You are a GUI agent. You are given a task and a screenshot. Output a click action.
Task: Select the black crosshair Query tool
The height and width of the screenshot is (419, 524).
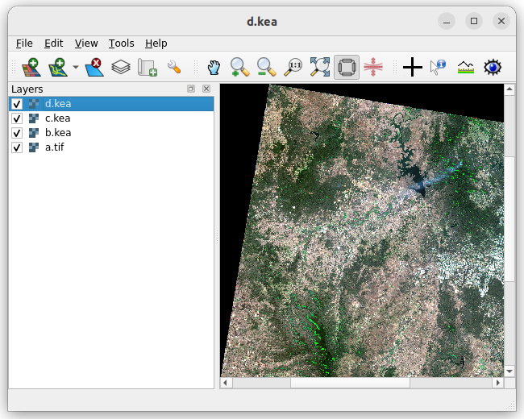(413, 67)
